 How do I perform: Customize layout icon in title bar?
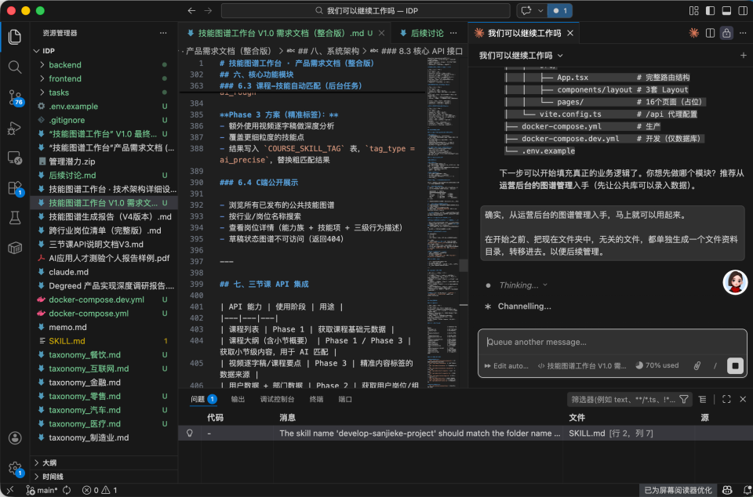tap(693, 10)
